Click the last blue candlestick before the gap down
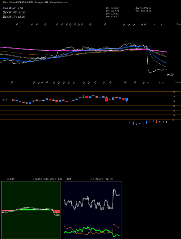 [x=127, y=99]
